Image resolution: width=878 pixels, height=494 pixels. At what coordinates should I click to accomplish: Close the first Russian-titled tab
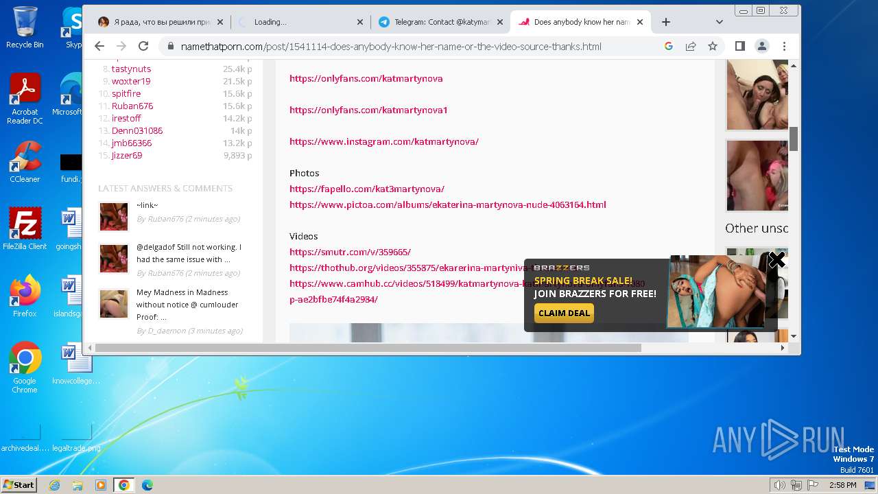(x=220, y=22)
